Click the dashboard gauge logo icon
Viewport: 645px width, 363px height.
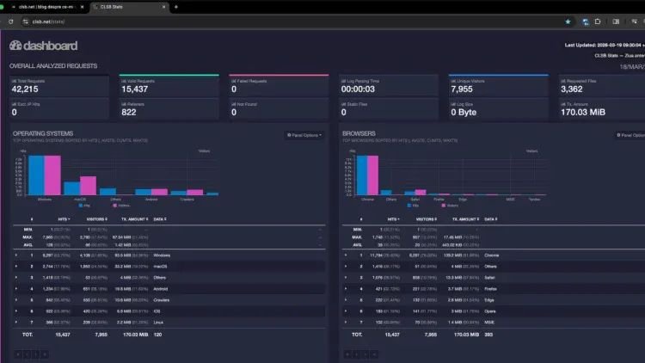[x=15, y=46]
